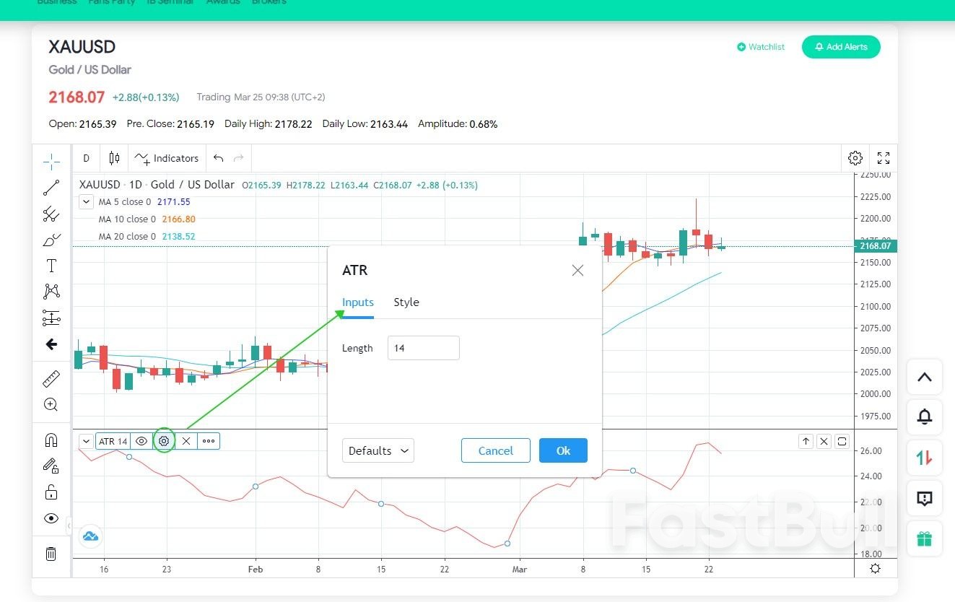Hide all drawings with the eye toggle
The height and width of the screenshot is (602, 955).
point(51,518)
